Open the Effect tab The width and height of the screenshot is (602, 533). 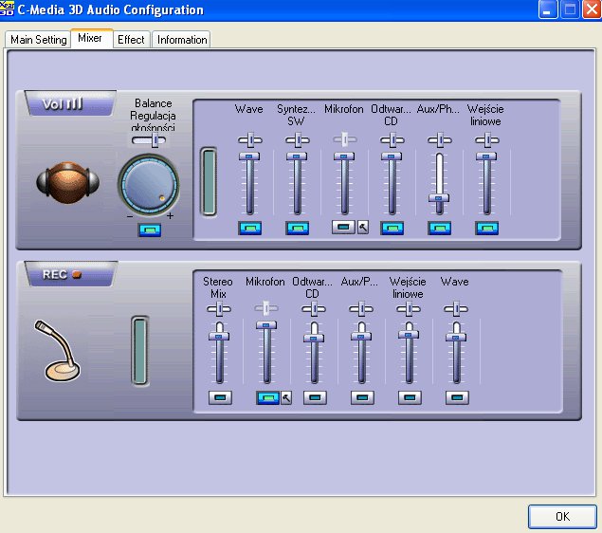point(131,40)
